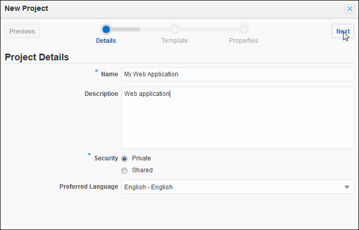Click the Template step circle icon
Screen dimensions: 359x230
175,29
